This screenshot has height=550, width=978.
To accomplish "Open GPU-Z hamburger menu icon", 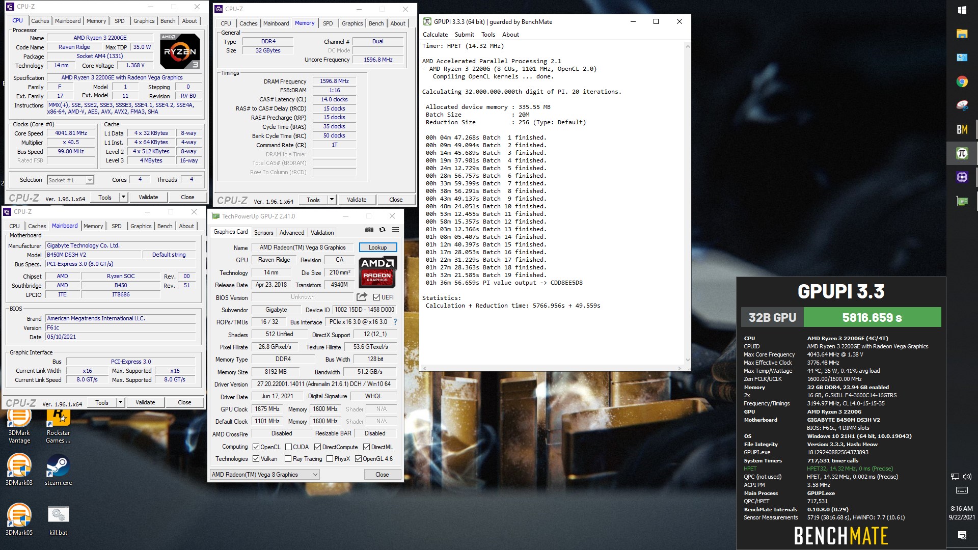I will (x=395, y=230).
